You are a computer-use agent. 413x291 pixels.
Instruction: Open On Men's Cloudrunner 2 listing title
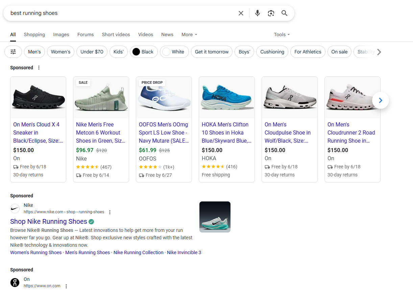[351, 133]
